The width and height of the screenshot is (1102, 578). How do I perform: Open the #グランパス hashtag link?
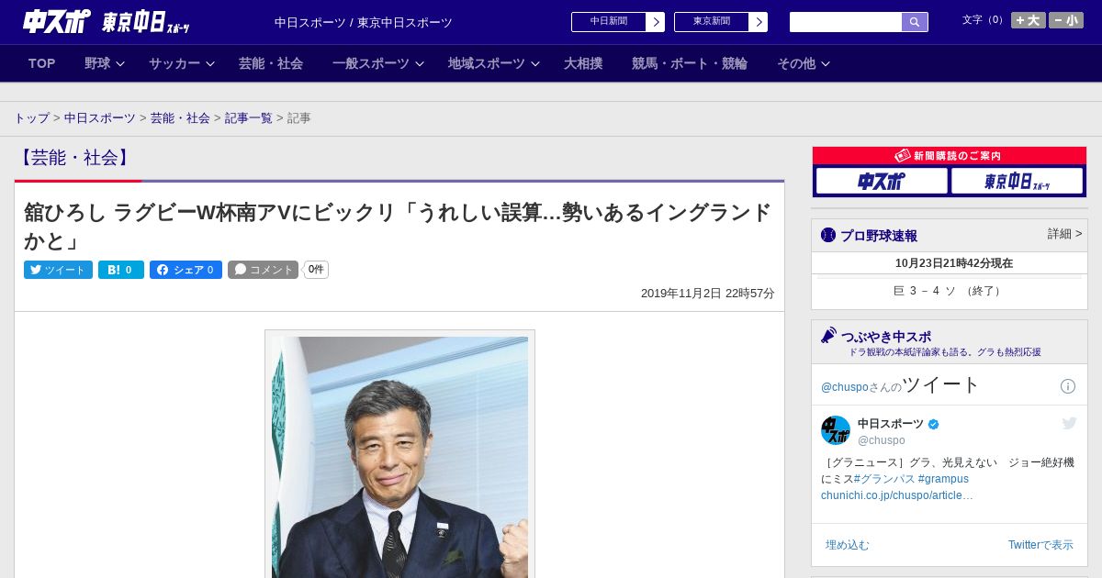[x=884, y=479]
